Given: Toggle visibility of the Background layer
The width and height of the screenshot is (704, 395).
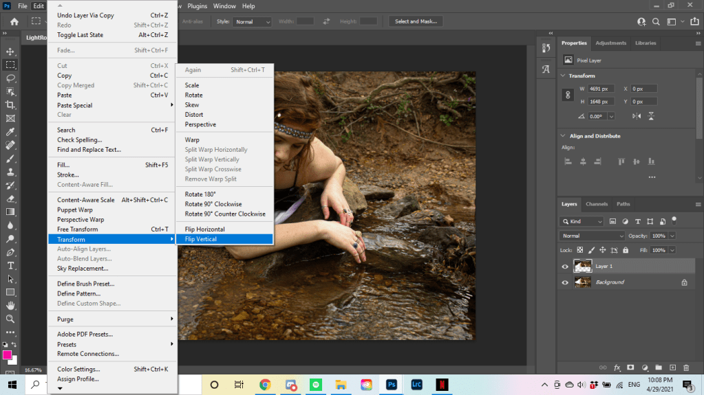Looking at the screenshot, I should pos(565,282).
